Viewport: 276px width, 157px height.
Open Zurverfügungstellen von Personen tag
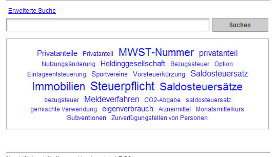tap(159, 118)
